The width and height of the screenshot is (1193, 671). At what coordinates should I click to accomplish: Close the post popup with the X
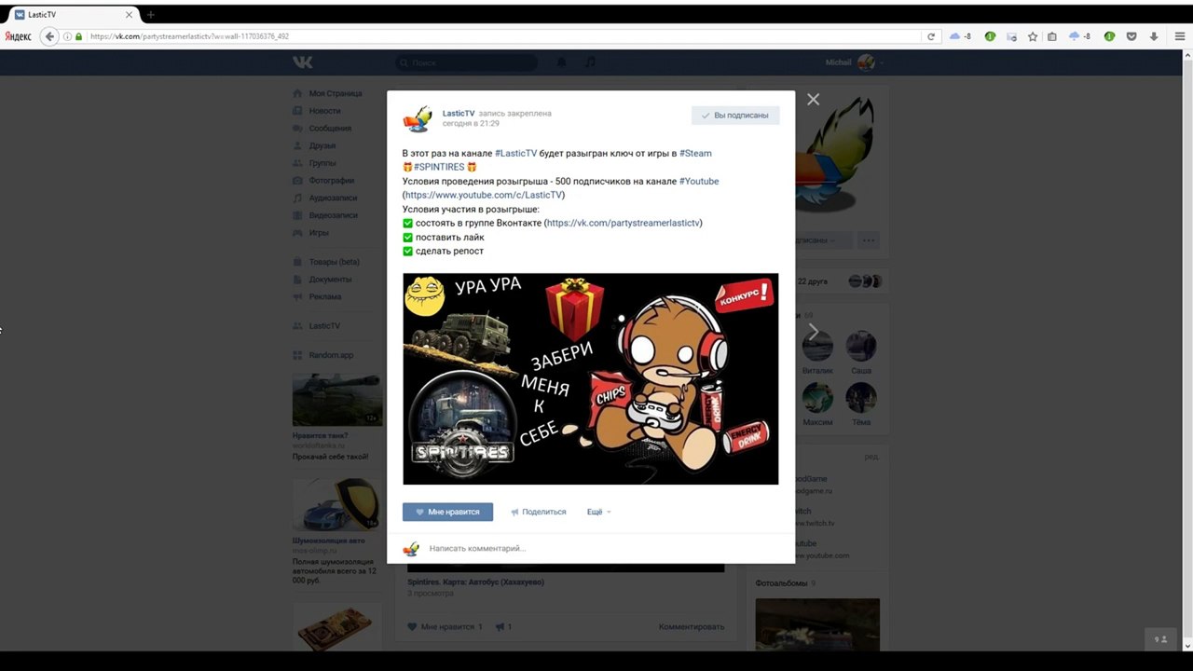(813, 100)
